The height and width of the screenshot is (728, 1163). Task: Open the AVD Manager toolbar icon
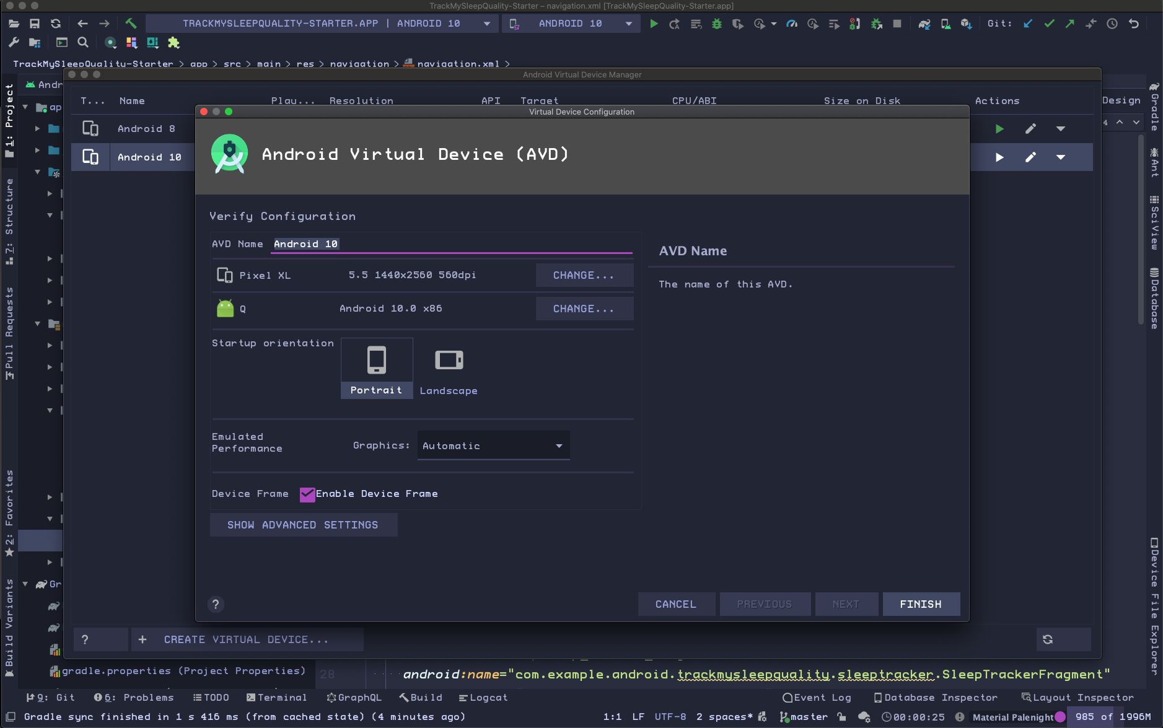946,24
